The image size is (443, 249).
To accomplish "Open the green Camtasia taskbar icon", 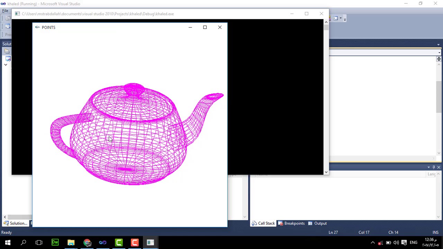I will pos(119,242).
